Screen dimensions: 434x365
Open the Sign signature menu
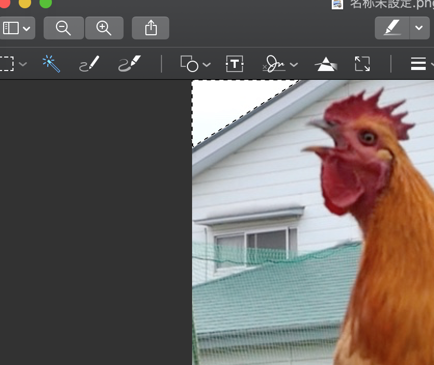(280, 64)
